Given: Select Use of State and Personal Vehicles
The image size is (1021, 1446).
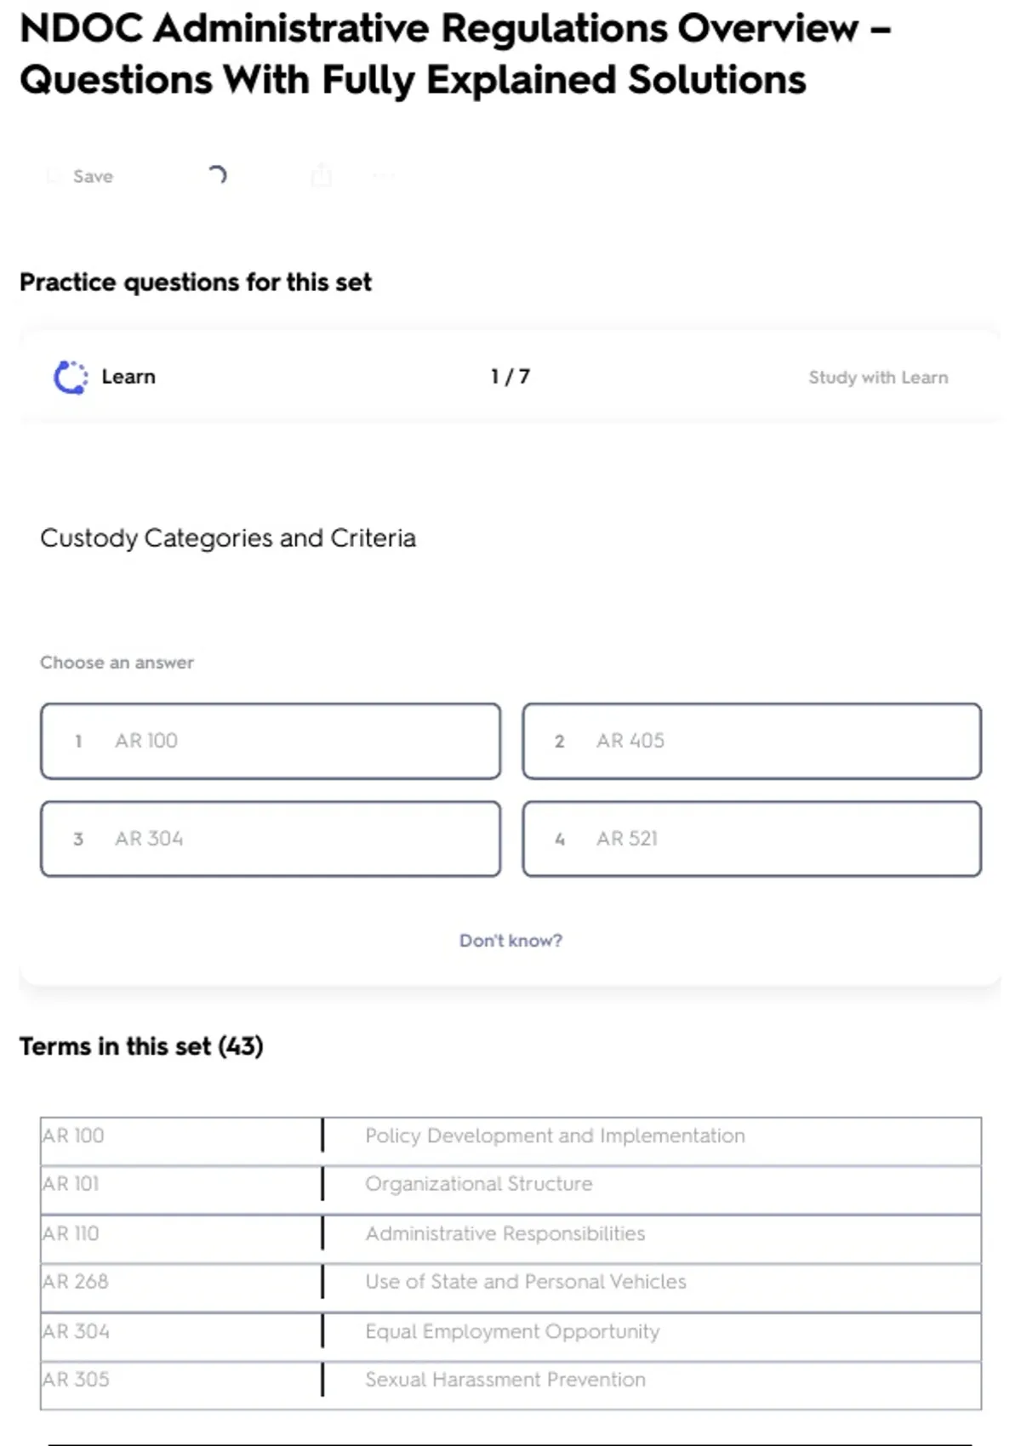Looking at the screenshot, I should [x=525, y=1282].
